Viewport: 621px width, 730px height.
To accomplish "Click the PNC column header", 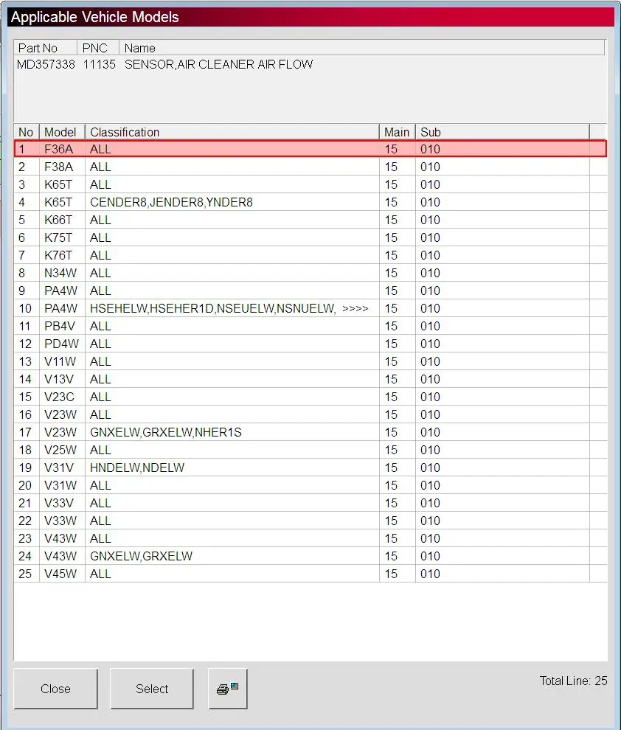I will (98, 48).
